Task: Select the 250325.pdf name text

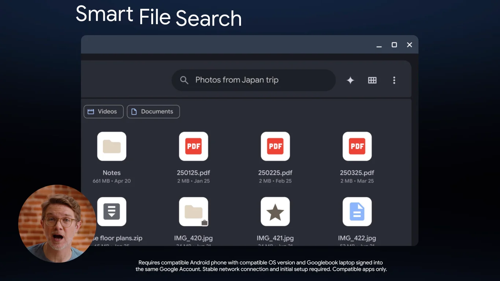Action: coord(357,173)
